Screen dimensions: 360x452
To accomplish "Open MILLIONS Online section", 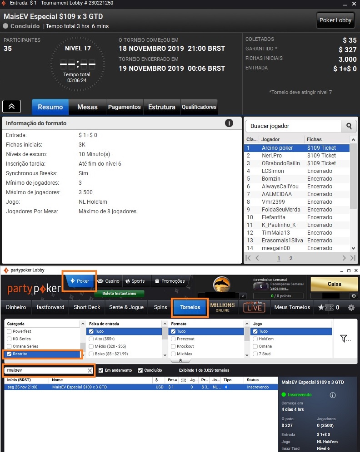I will [222, 307].
